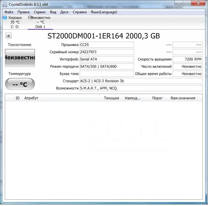Click the ID column header

point(17,98)
